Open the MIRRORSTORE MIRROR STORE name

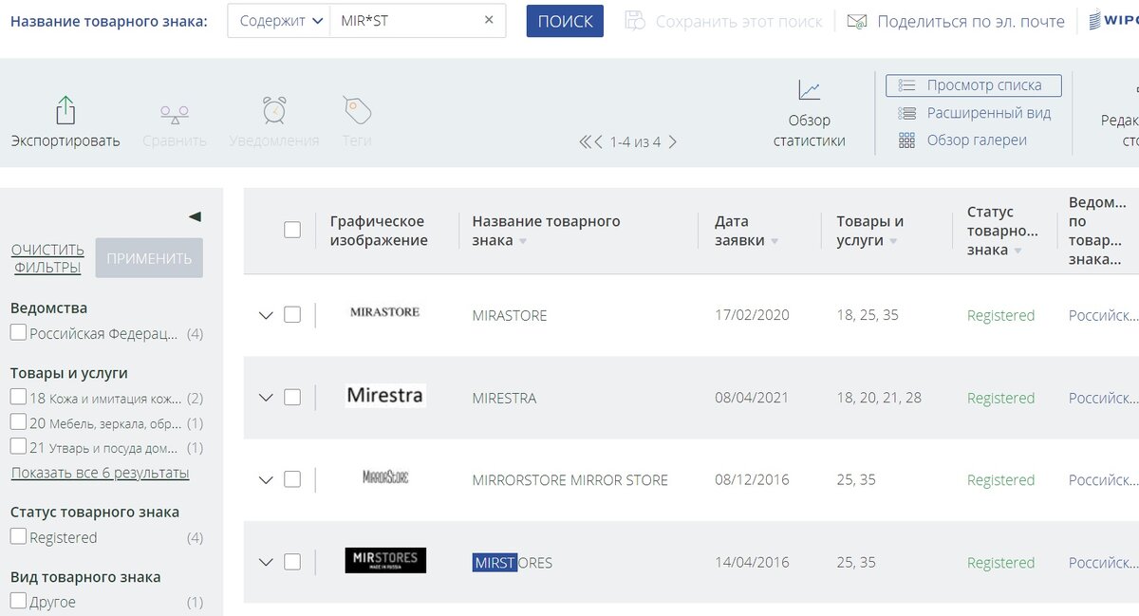(569, 480)
